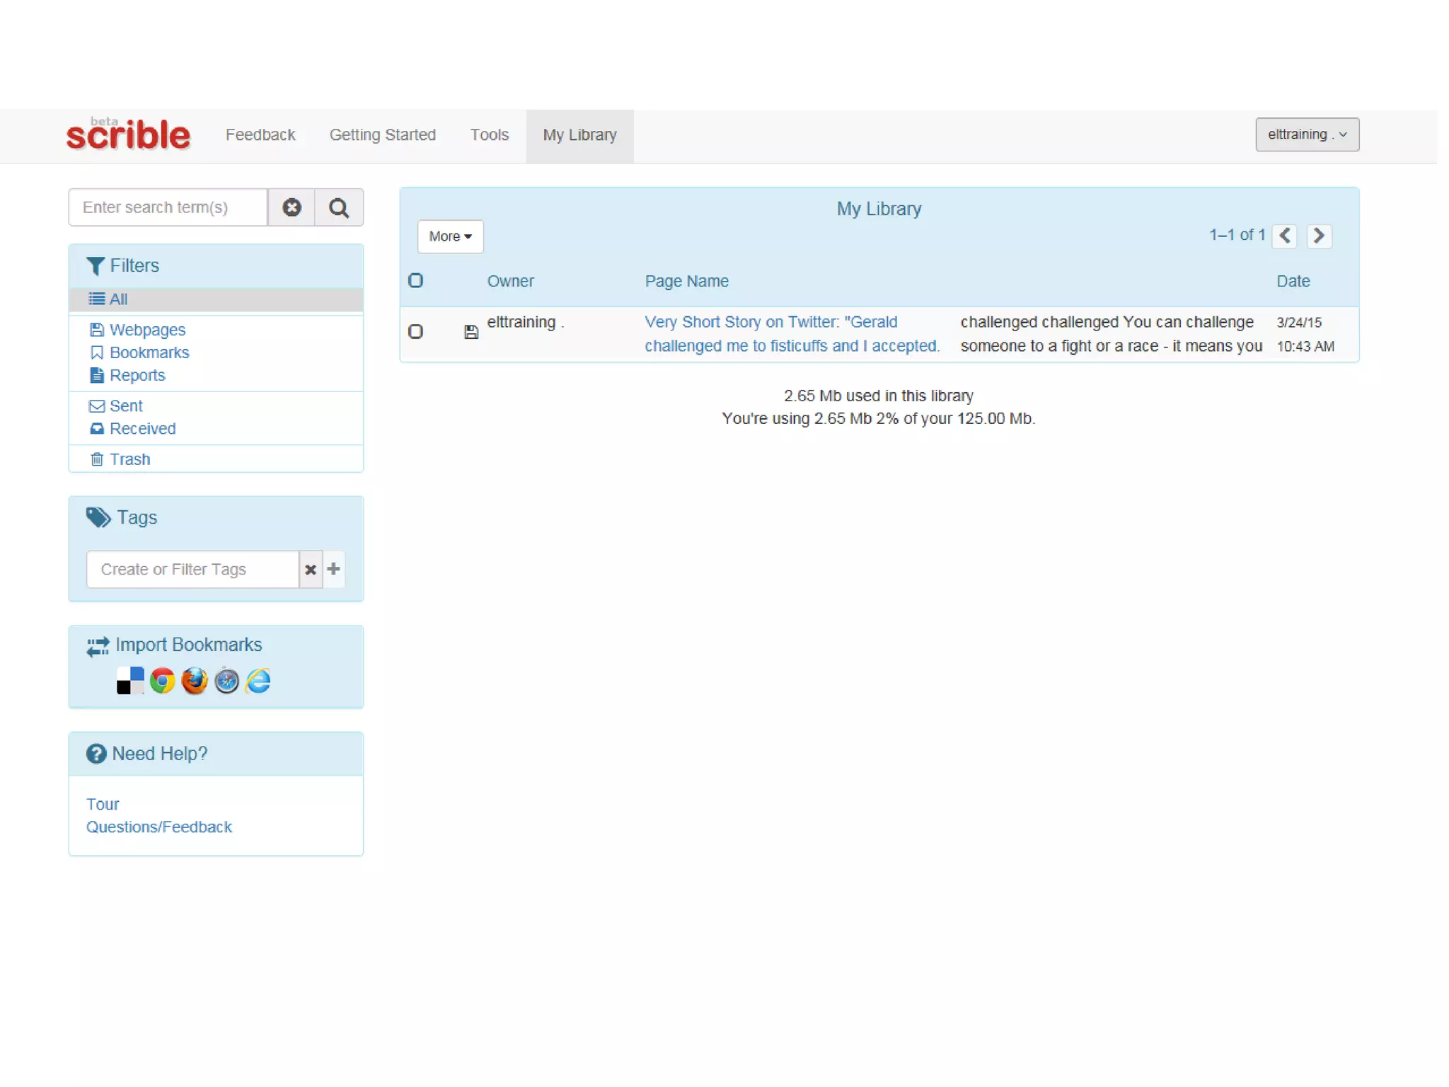Import bookmarks from Delicious icon
Image resolution: width=1449 pixels, height=1087 pixels.
[130, 681]
